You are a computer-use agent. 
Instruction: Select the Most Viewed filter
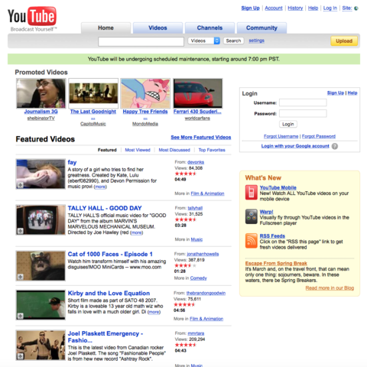click(138, 150)
